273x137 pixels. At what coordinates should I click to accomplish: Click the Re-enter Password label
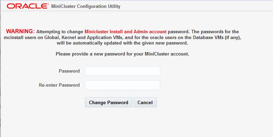[59, 85]
